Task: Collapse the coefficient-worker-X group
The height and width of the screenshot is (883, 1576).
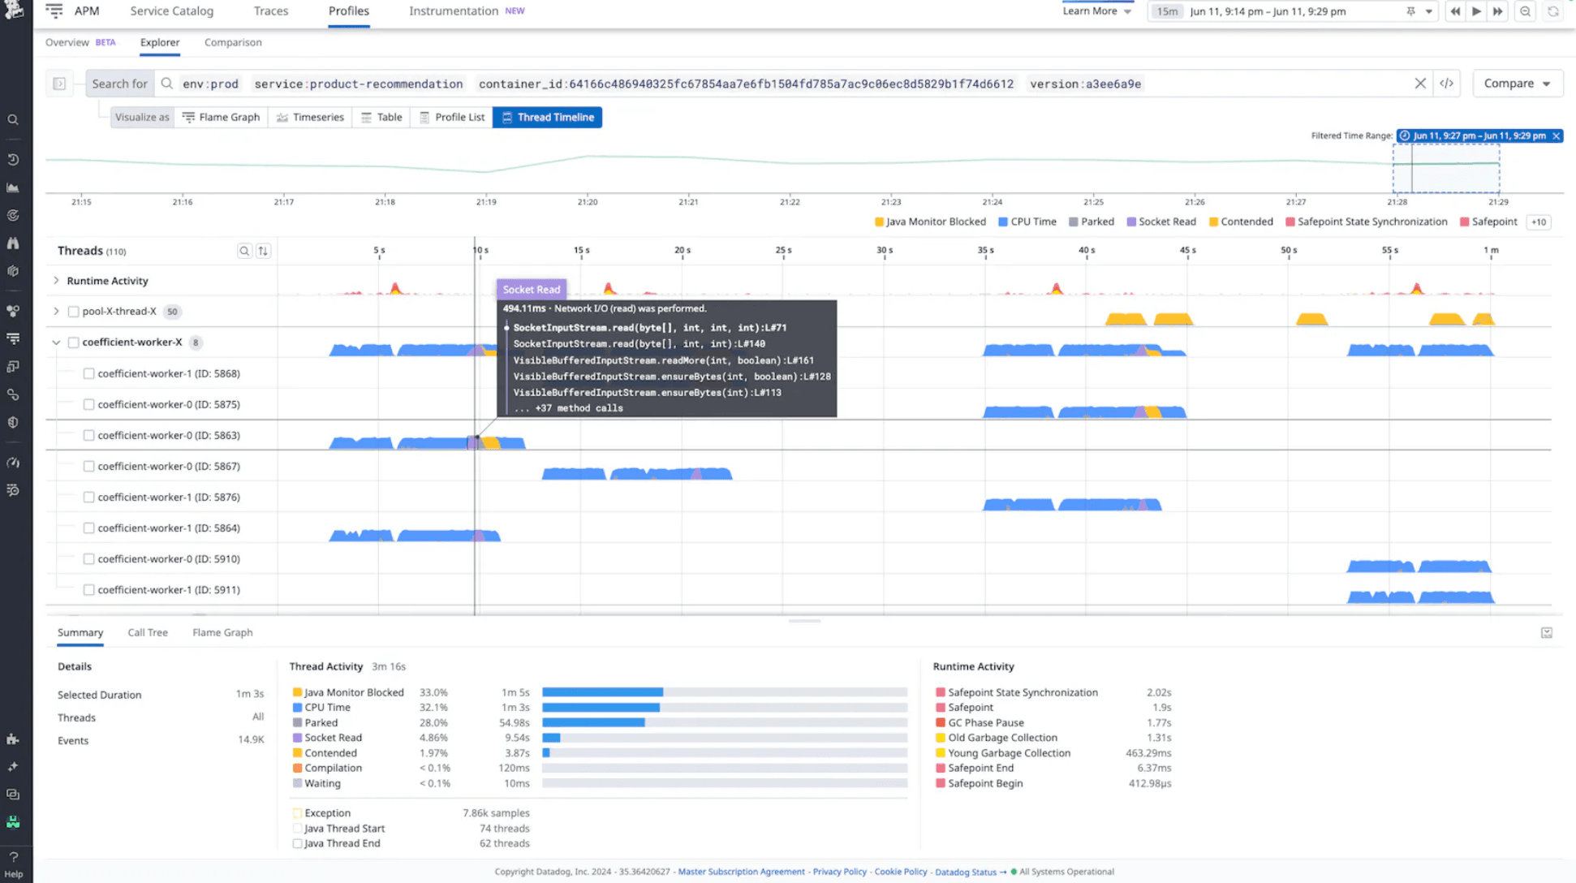Action: [x=56, y=342]
